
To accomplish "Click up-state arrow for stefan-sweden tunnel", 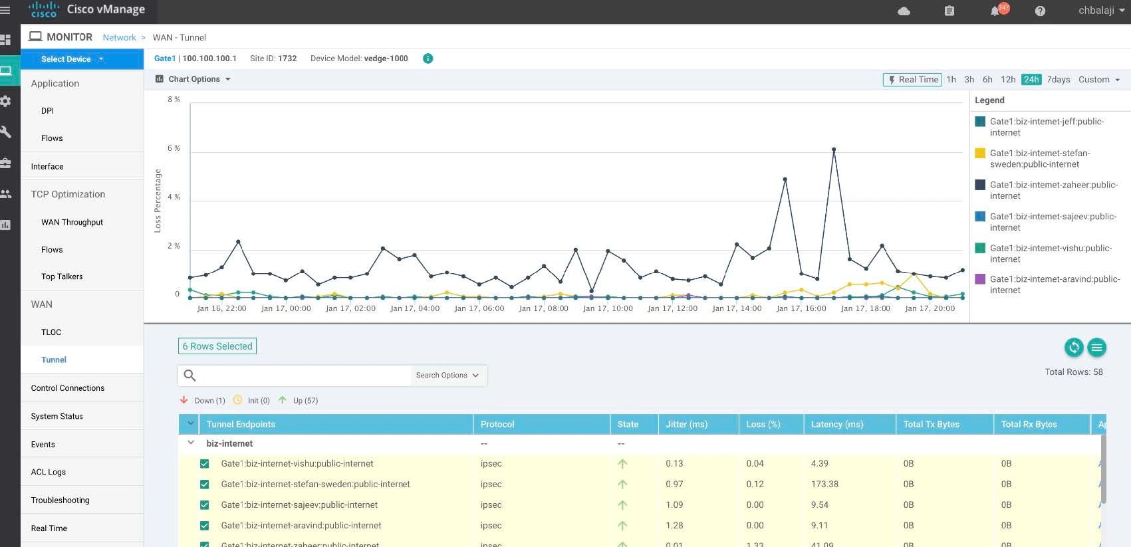I will tap(622, 485).
